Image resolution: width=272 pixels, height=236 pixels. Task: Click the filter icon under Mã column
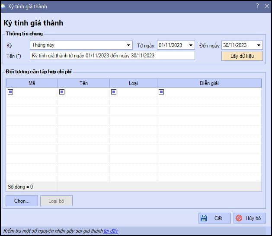pyautogui.click(x=10, y=92)
